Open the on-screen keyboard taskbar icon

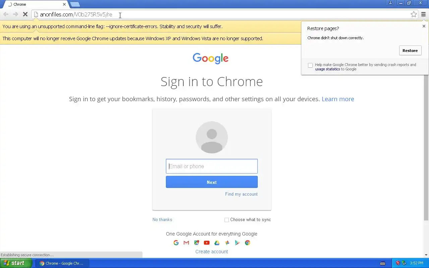[x=383, y=263]
